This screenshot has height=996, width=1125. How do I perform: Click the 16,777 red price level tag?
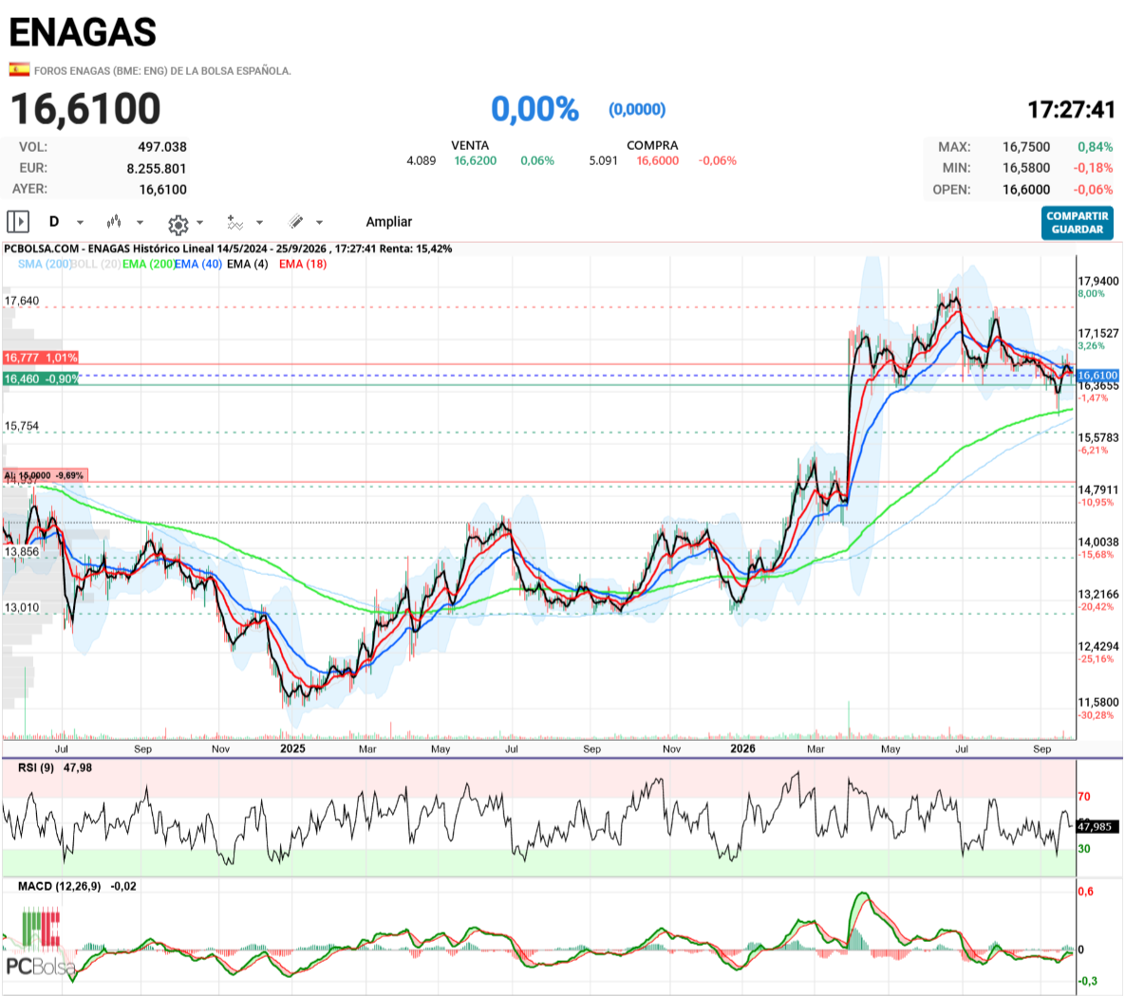40,357
